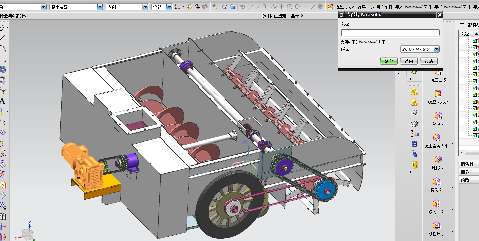Click the wireframe box display icon

pos(225,7)
